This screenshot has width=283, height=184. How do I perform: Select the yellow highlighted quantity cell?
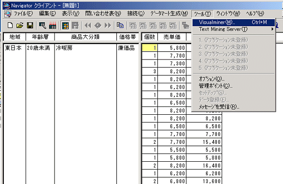150,48
